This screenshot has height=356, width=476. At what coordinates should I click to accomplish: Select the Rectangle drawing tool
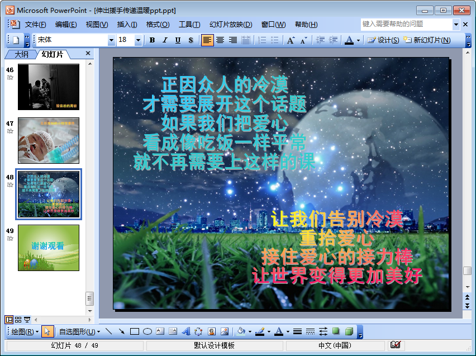coord(135,332)
